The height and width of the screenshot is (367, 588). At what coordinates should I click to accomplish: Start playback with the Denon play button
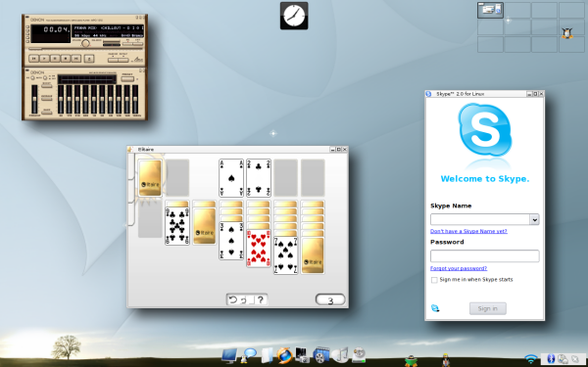point(44,59)
